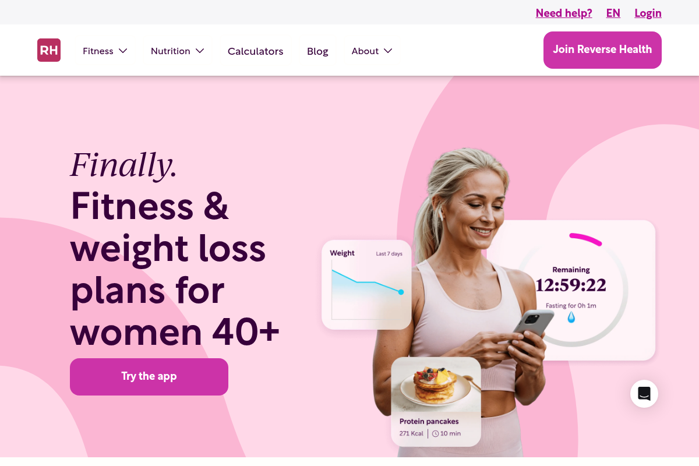Expand the Nutrition dropdown chevron
The image size is (699, 466).
[x=200, y=51]
